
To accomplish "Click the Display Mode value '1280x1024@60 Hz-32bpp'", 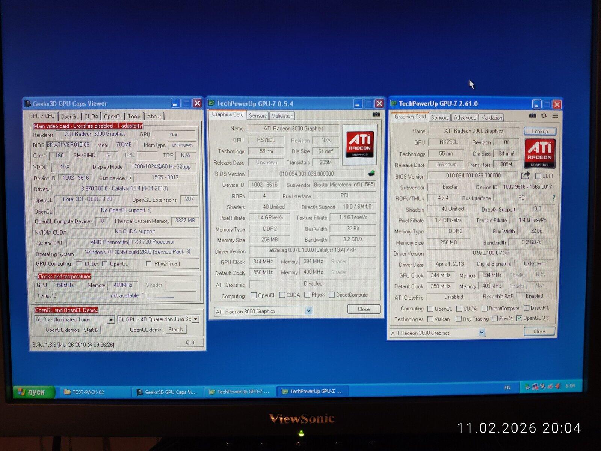I will click(161, 167).
